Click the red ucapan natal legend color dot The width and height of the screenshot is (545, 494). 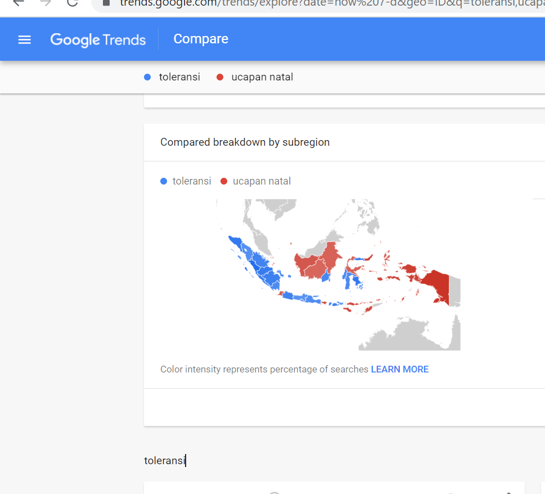224,181
